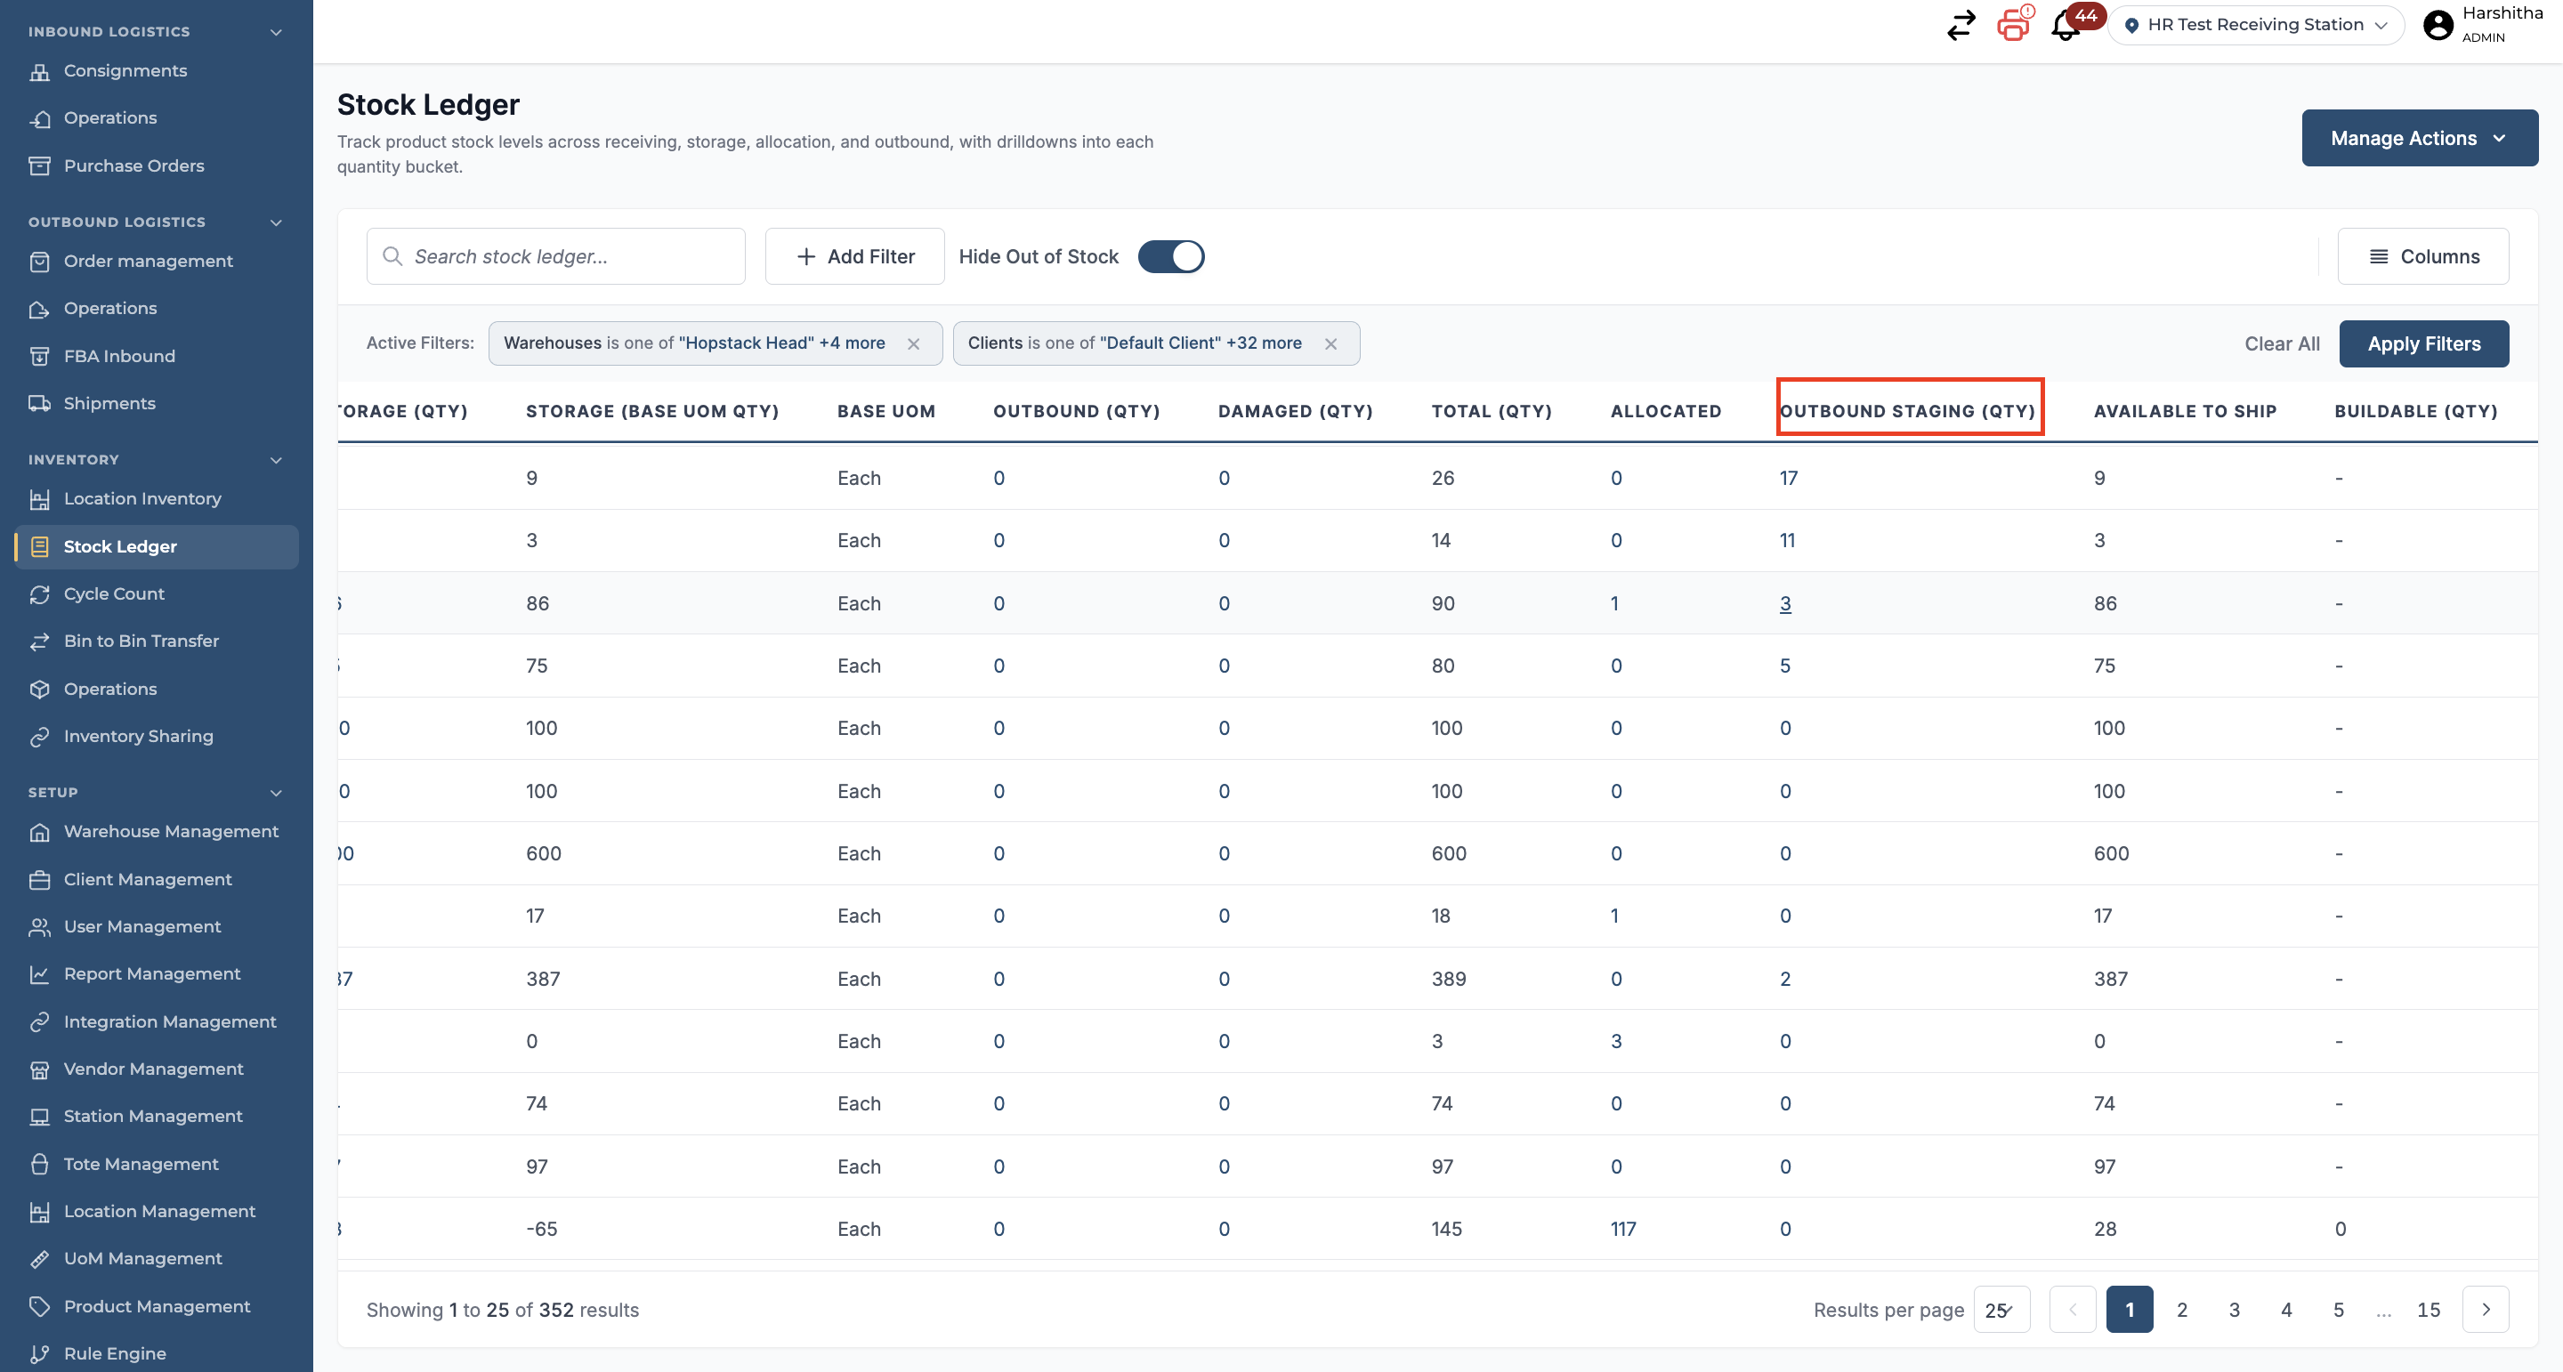Click the Product Management tag icon
The height and width of the screenshot is (1372, 2563).
40,1306
